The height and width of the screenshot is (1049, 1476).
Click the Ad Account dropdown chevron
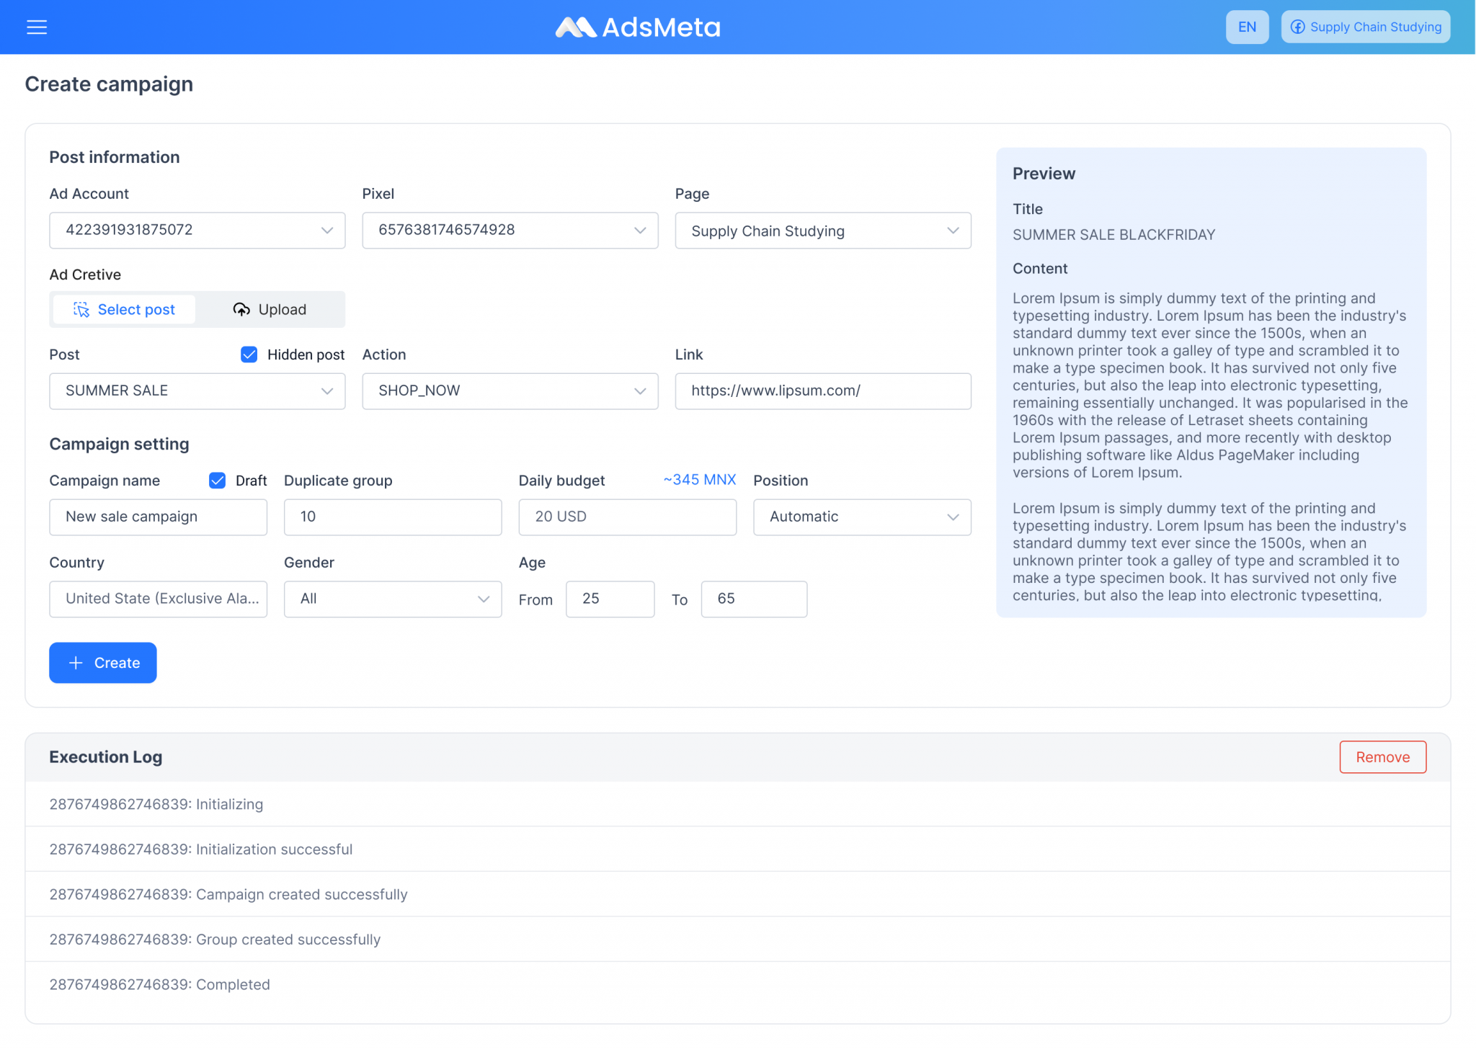tap(327, 231)
